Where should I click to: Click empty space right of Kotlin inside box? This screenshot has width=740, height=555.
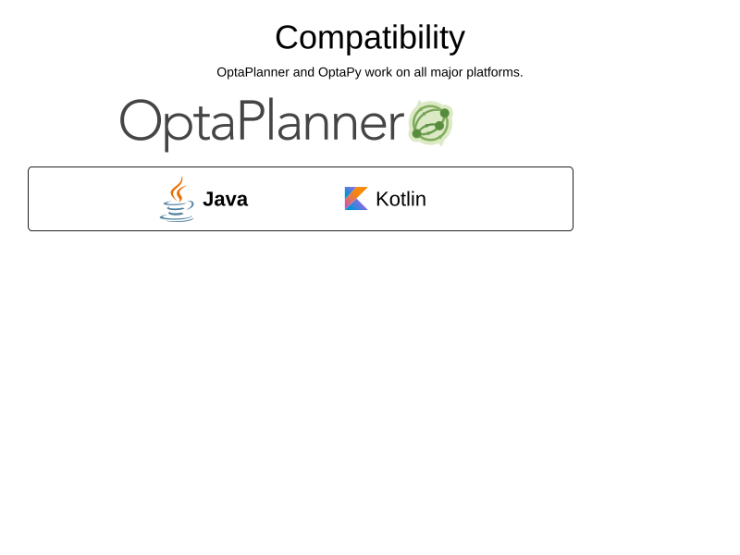499,199
